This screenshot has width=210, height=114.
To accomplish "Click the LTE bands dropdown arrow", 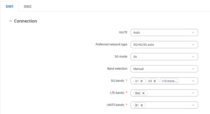I will 193,93.
